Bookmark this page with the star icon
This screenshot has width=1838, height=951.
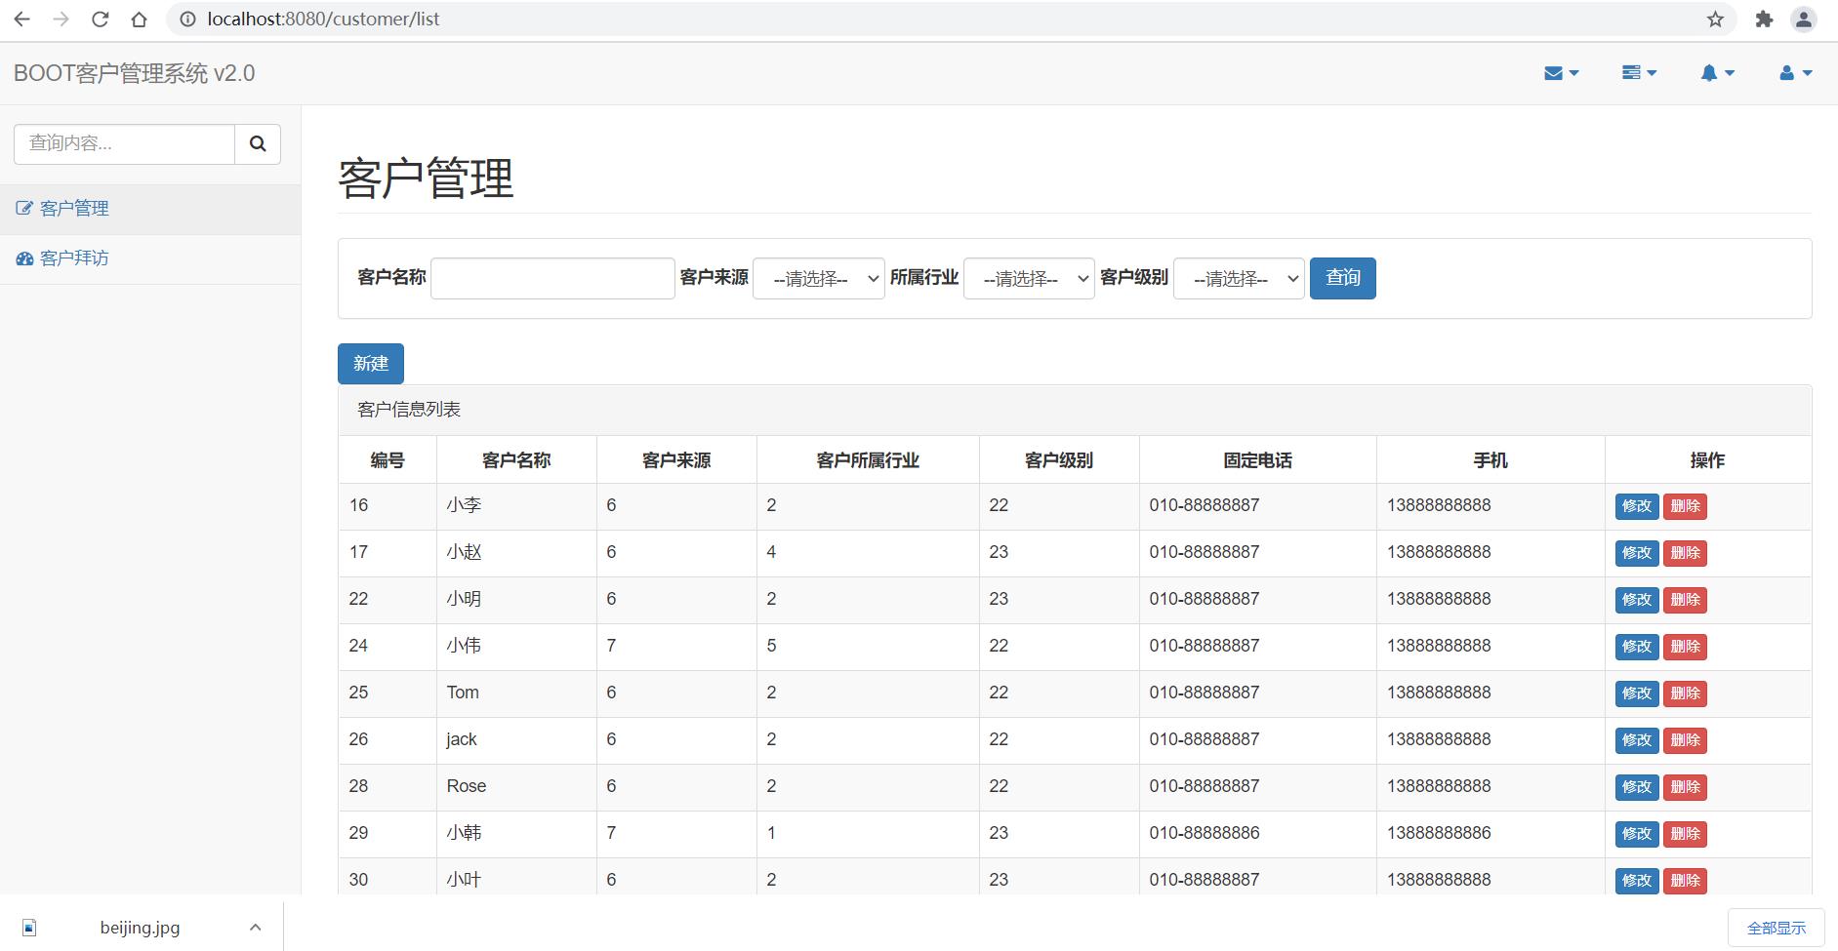click(1715, 20)
